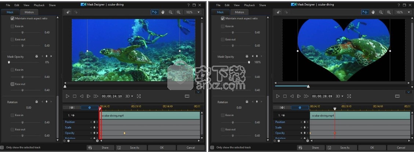414x152 pixels.
Task: Toggle full screen preview in unmasked window
Action: (x=139, y=96)
